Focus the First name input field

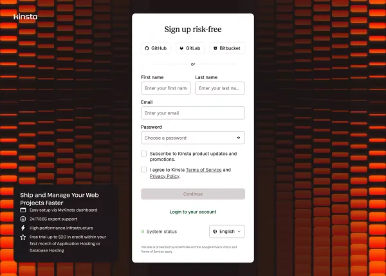click(166, 88)
